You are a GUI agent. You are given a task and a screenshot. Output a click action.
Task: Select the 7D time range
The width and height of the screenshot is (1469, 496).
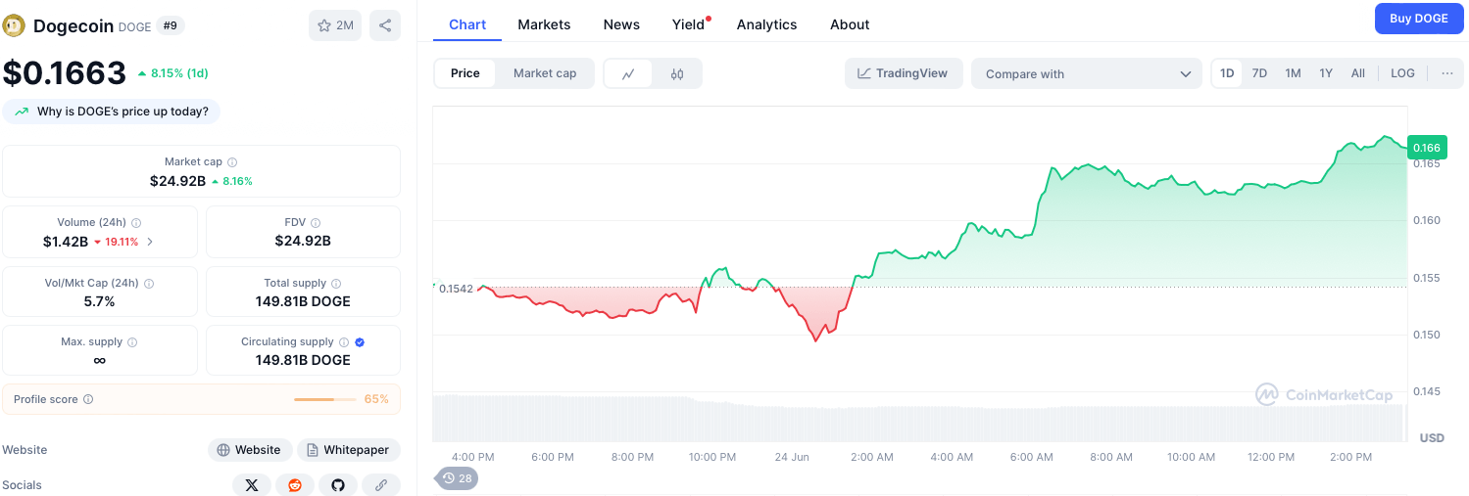pyautogui.click(x=1260, y=73)
